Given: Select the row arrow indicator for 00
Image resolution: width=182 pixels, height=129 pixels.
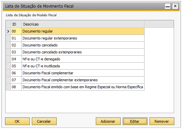Looking at the screenshot, I should click(x=8, y=31).
